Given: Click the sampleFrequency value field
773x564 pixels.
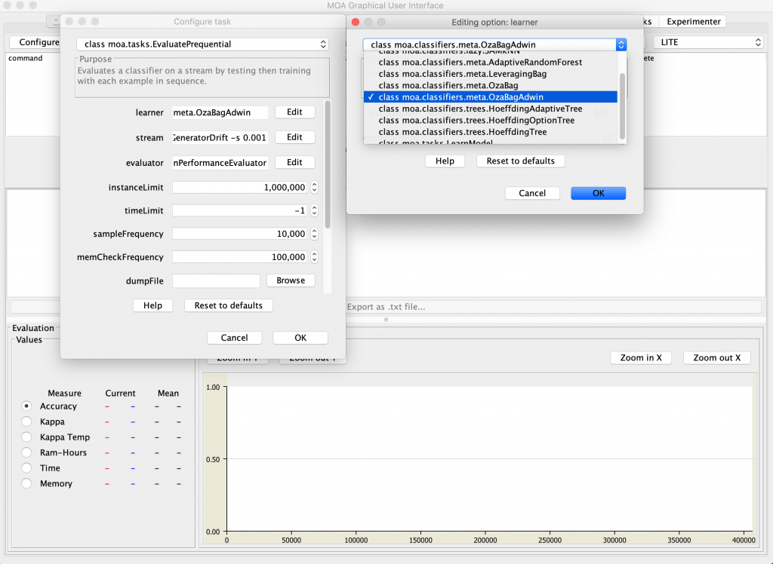Looking at the screenshot, I should click(x=240, y=234).
